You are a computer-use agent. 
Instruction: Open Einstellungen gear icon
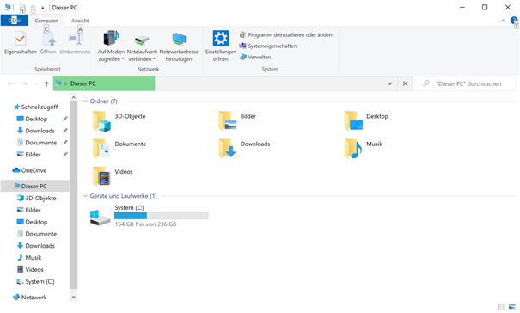click(x=221, y=39)
